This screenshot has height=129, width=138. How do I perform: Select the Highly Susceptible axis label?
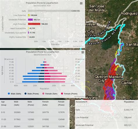click(17, 37)
